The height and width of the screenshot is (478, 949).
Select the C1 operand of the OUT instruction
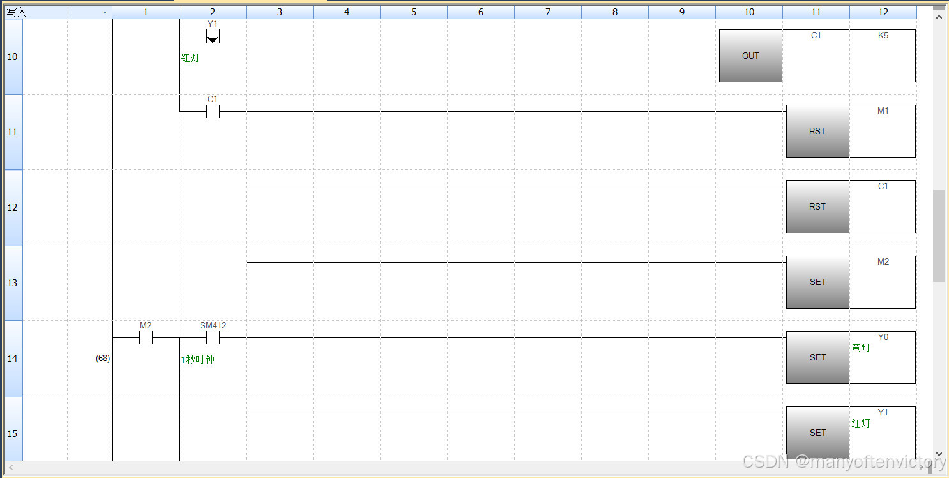[x=816, y=36]
